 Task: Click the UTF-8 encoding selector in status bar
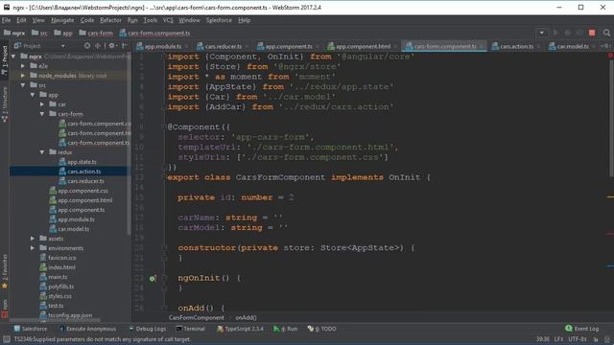[x=578, y=339]
